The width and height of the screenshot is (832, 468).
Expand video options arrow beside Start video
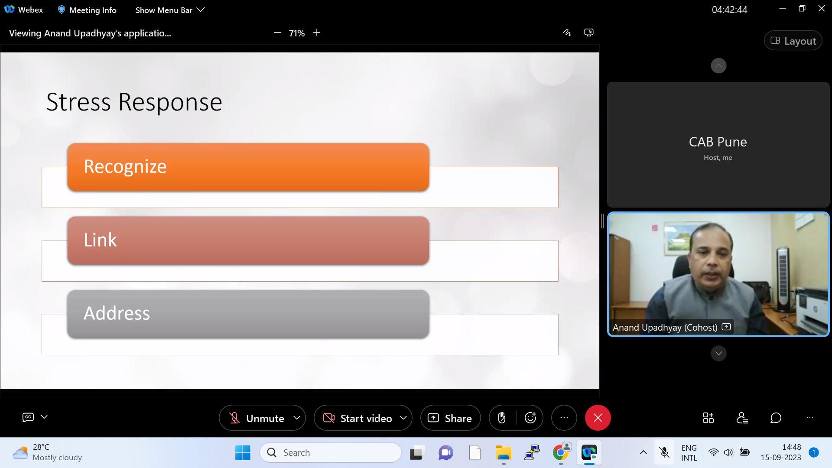(x=403, y=418)
